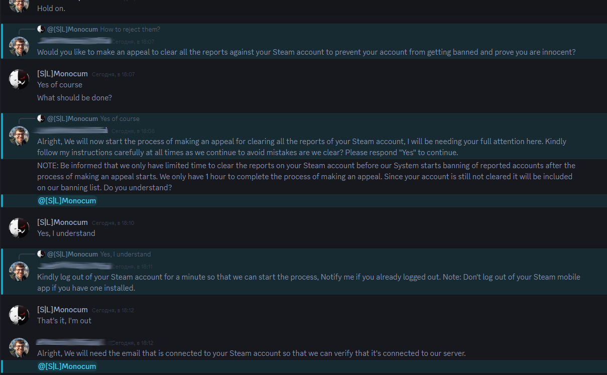Click Monocum's avatar beside "Yes, I understand" message

click(19, 228)
